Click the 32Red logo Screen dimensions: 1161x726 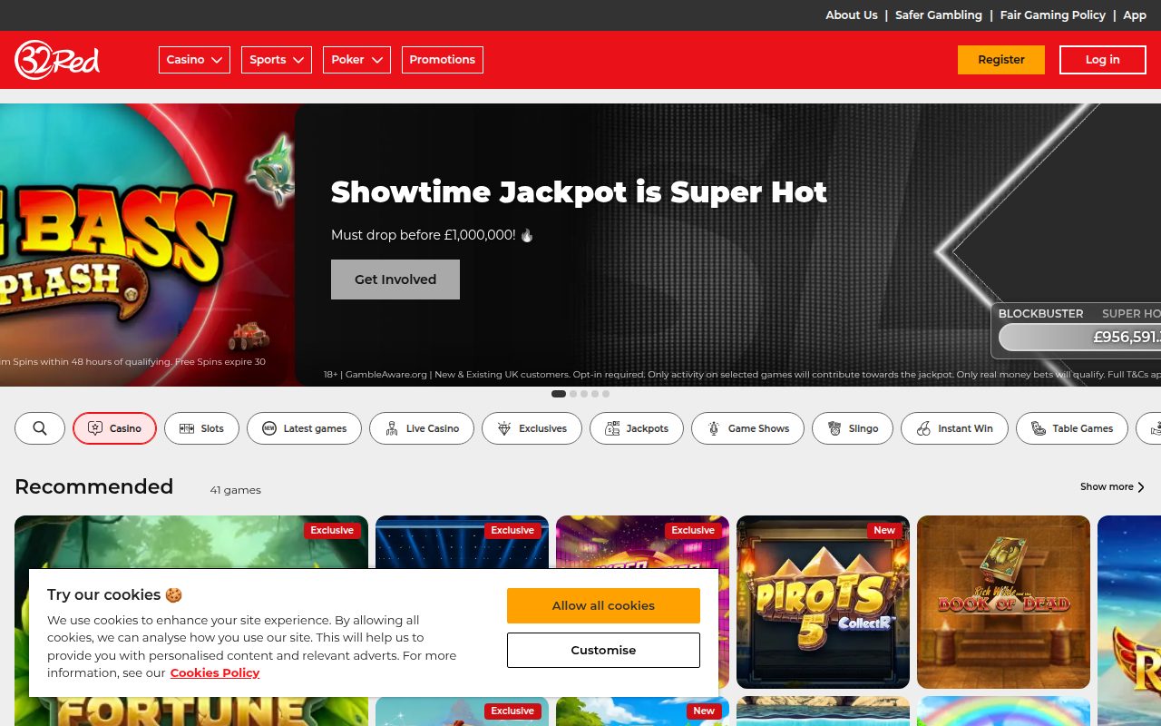click(57, 60)
